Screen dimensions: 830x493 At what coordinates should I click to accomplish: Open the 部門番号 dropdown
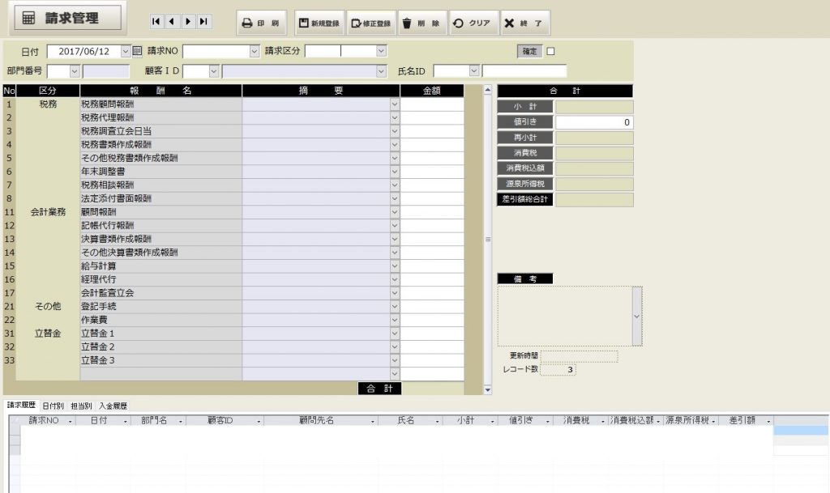(75, 71)
